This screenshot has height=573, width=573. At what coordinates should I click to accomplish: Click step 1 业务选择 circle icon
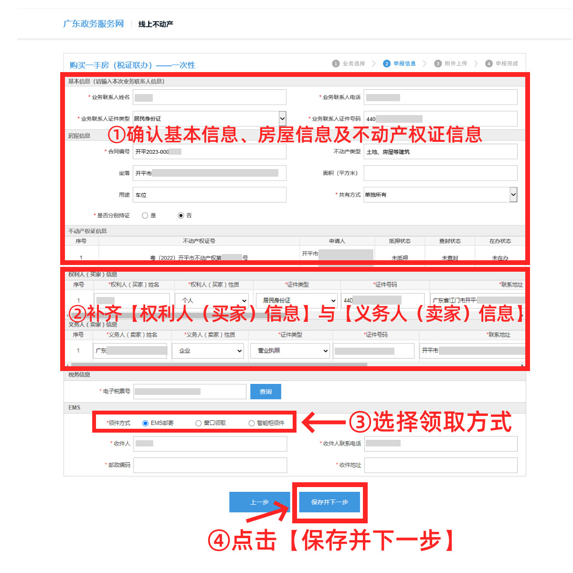336,64
